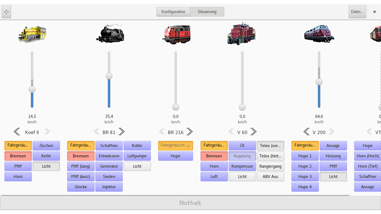Open the Steuerung tab
Screen dimensions: 381x214
(x=207, y=12)
